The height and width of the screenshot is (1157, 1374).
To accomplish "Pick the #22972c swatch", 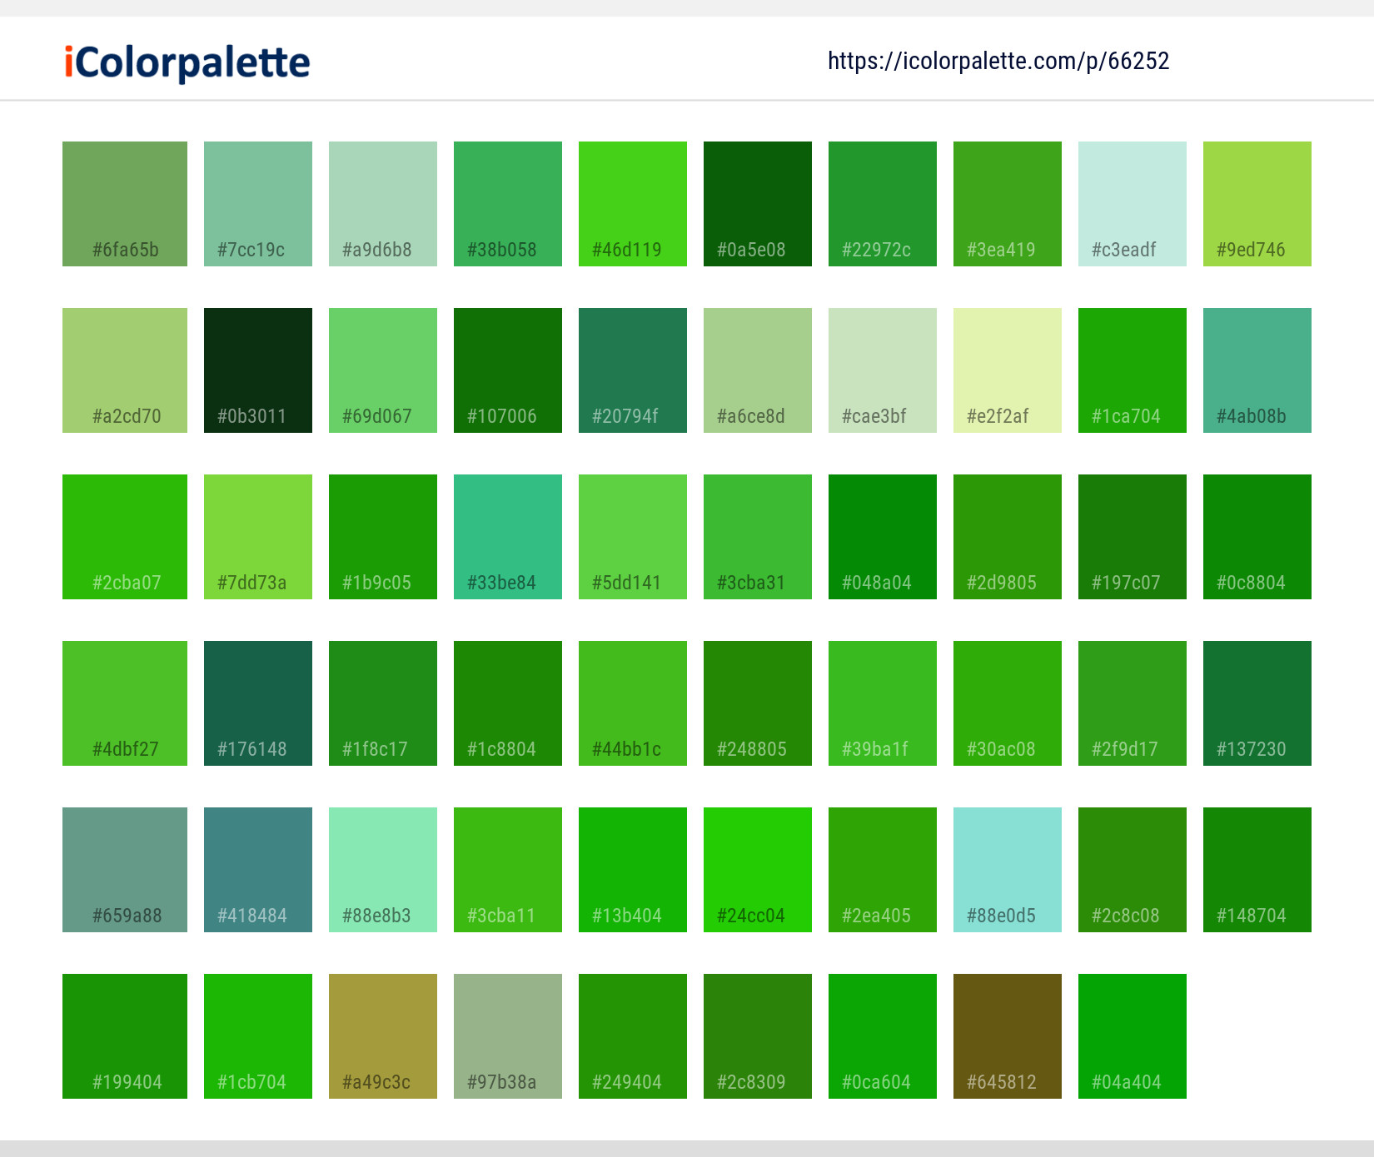I will [883, 204].
